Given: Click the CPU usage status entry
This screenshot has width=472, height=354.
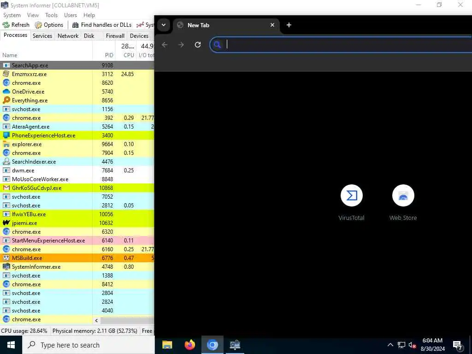Looking at the screenshot, I should click(24, 331).
